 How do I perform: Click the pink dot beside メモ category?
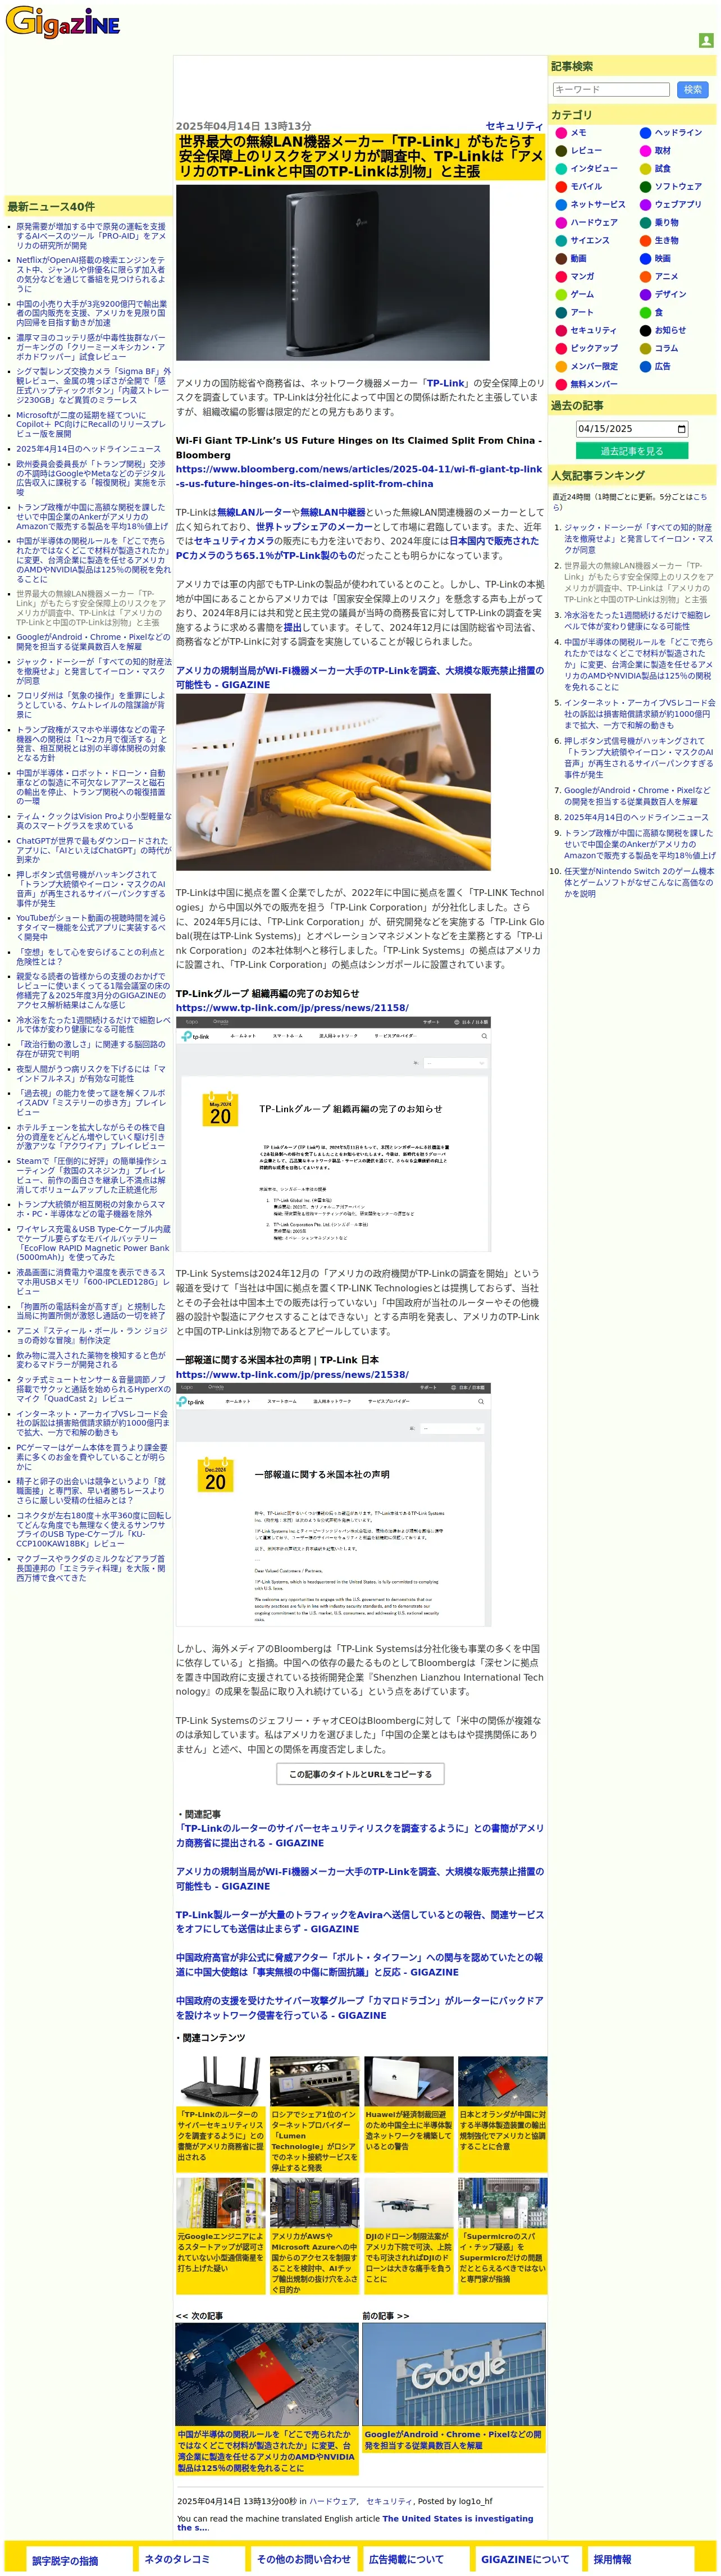click(561, 133)
